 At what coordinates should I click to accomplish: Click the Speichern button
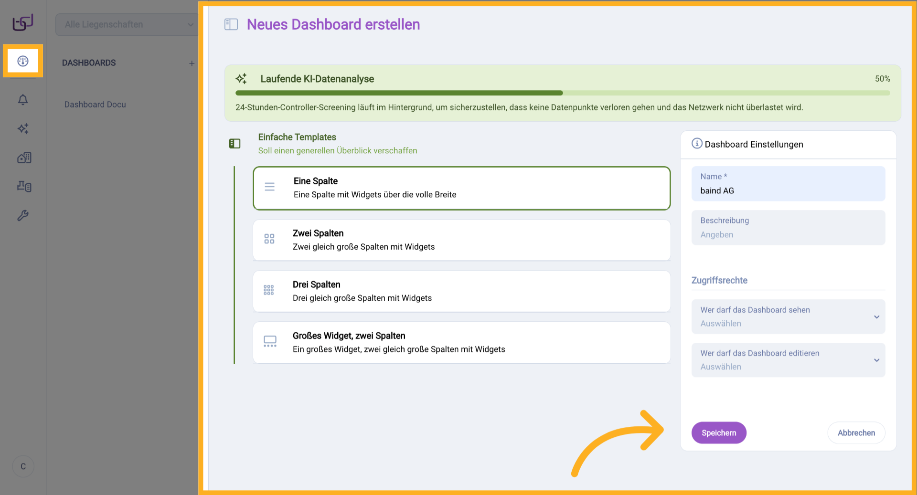tap(719, 432)
